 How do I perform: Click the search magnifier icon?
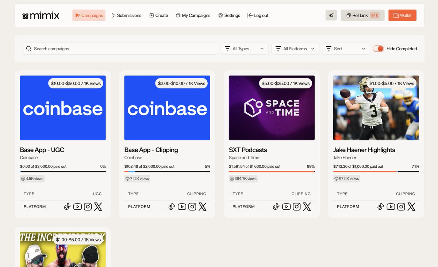coord(29,49)
